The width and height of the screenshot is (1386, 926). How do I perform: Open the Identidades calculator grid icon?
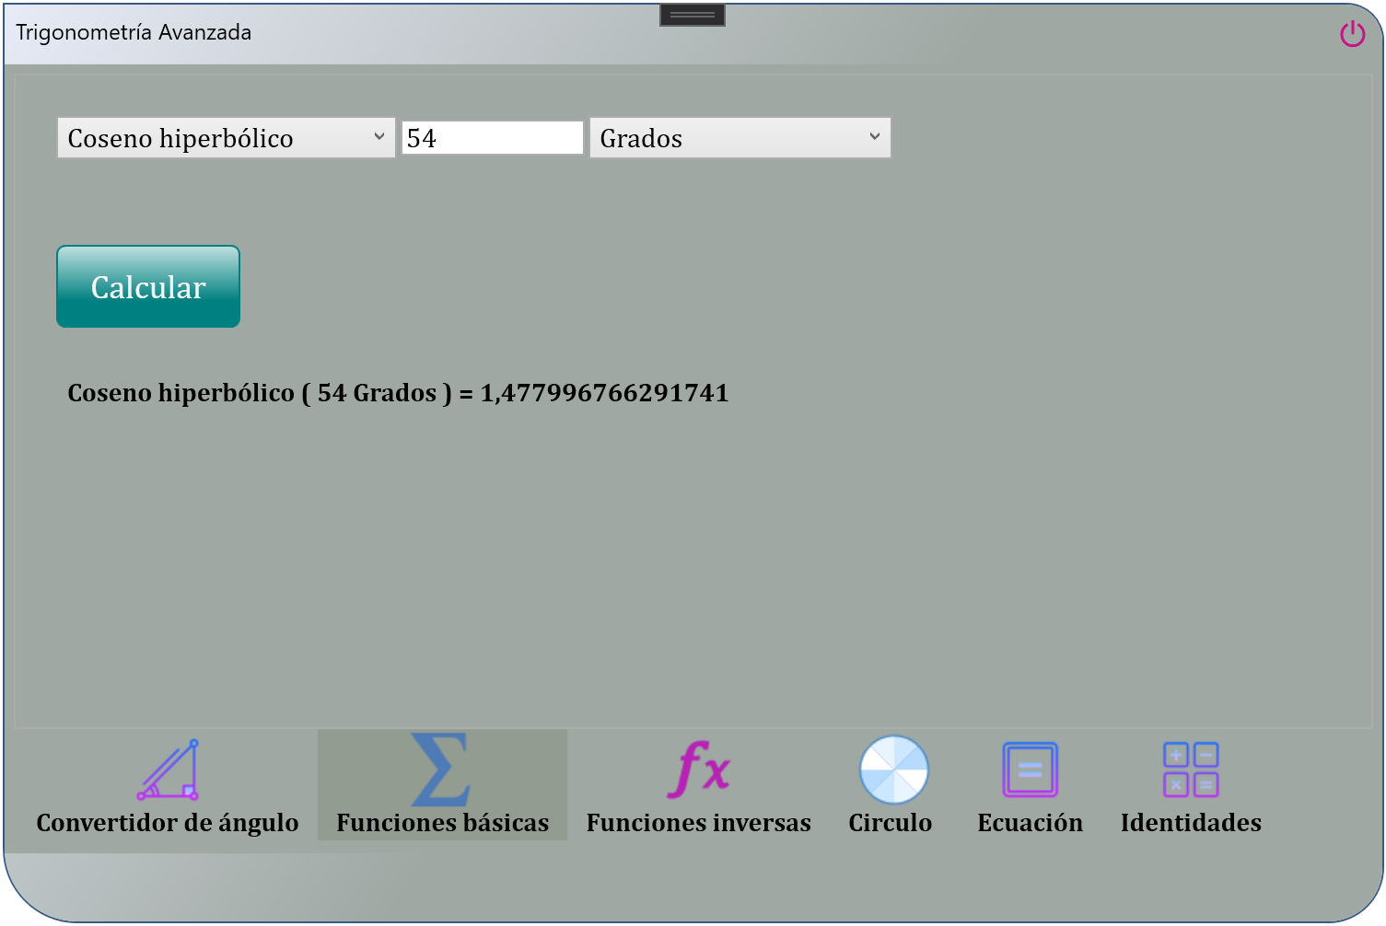click(x=1191, y=770)
